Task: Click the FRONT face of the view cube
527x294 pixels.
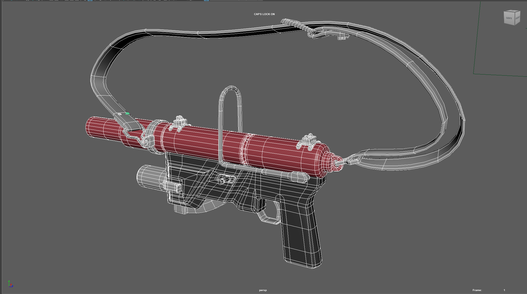Action: click(518, 18)
